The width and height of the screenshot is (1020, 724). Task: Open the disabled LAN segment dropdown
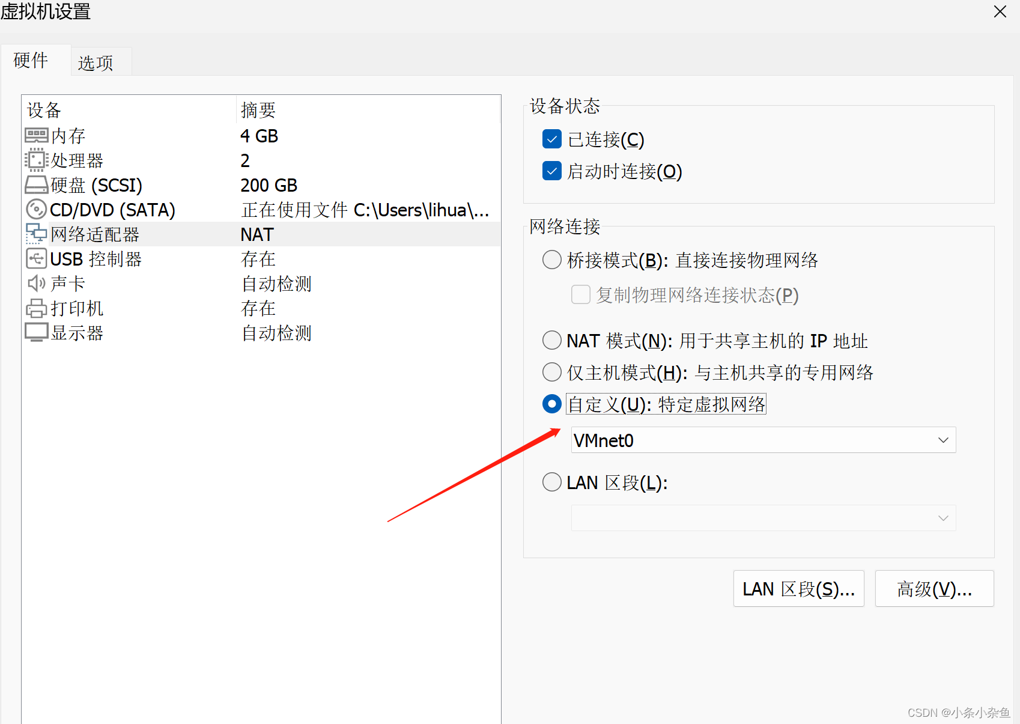tap(763, 518)
